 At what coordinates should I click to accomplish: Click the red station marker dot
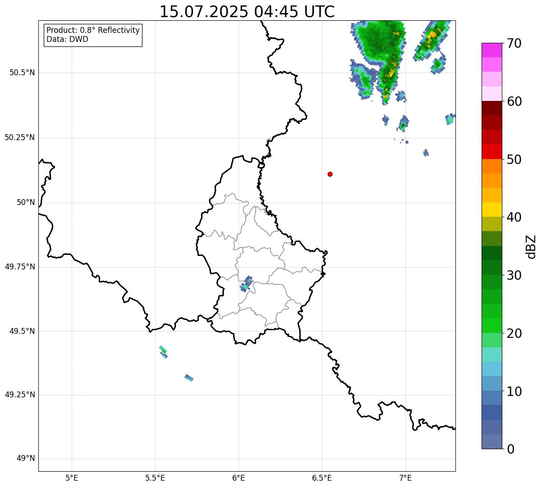click(330, 174)
